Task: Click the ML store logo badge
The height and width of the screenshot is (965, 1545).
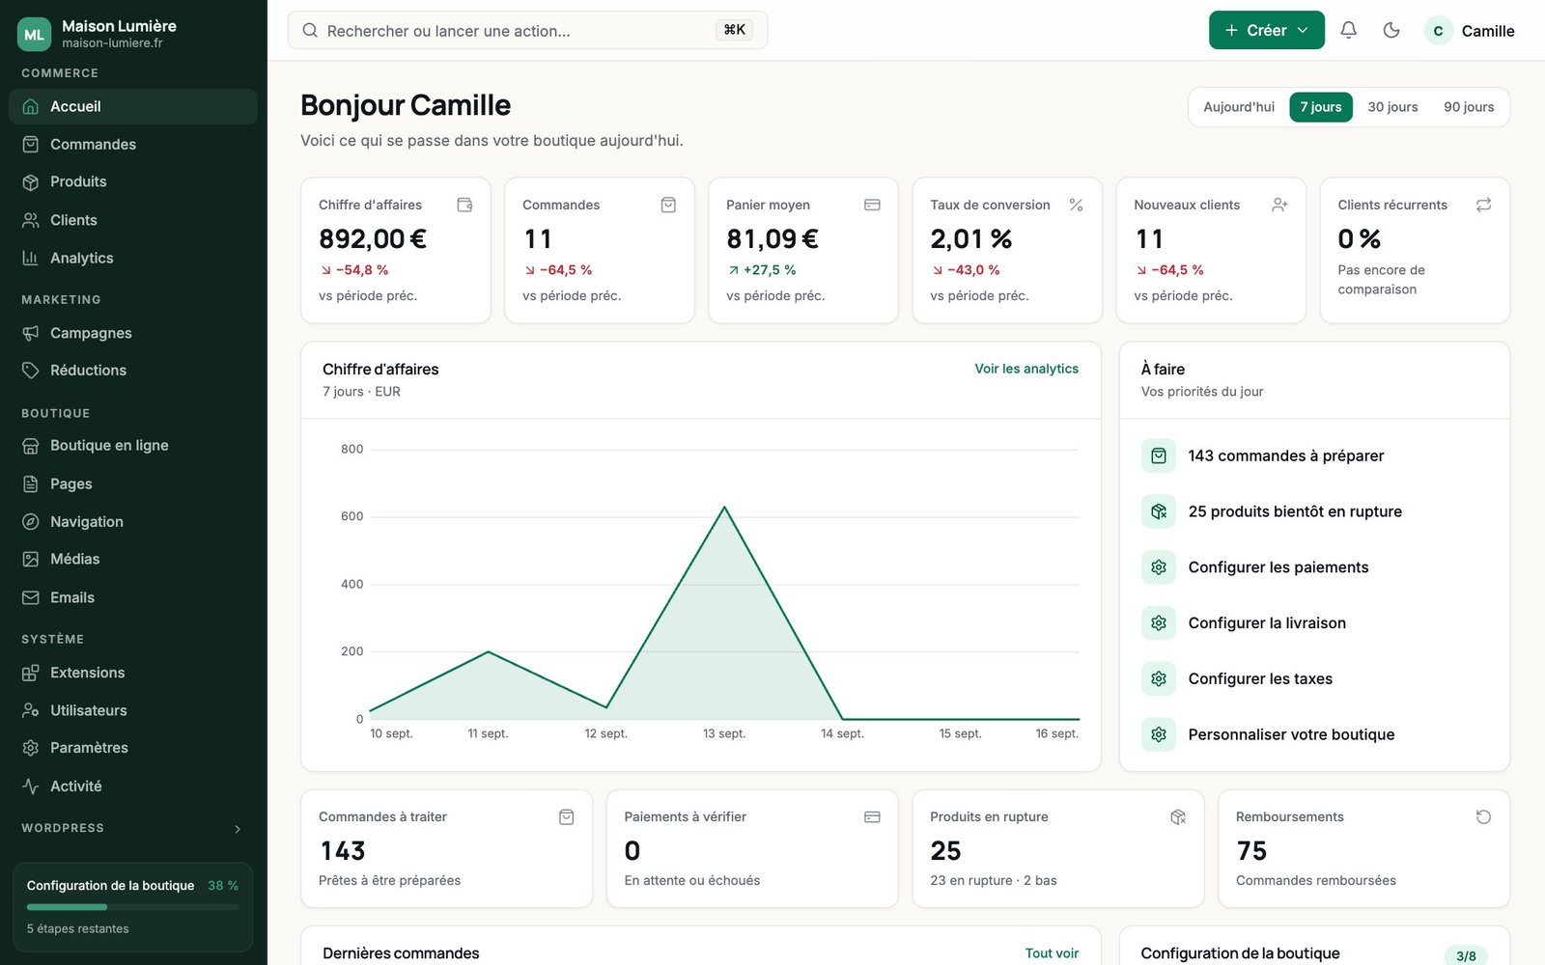Action: click(x=35, y=34)
